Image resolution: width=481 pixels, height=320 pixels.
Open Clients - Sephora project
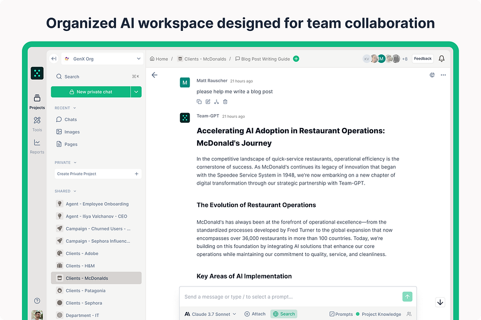coord(96,303)
